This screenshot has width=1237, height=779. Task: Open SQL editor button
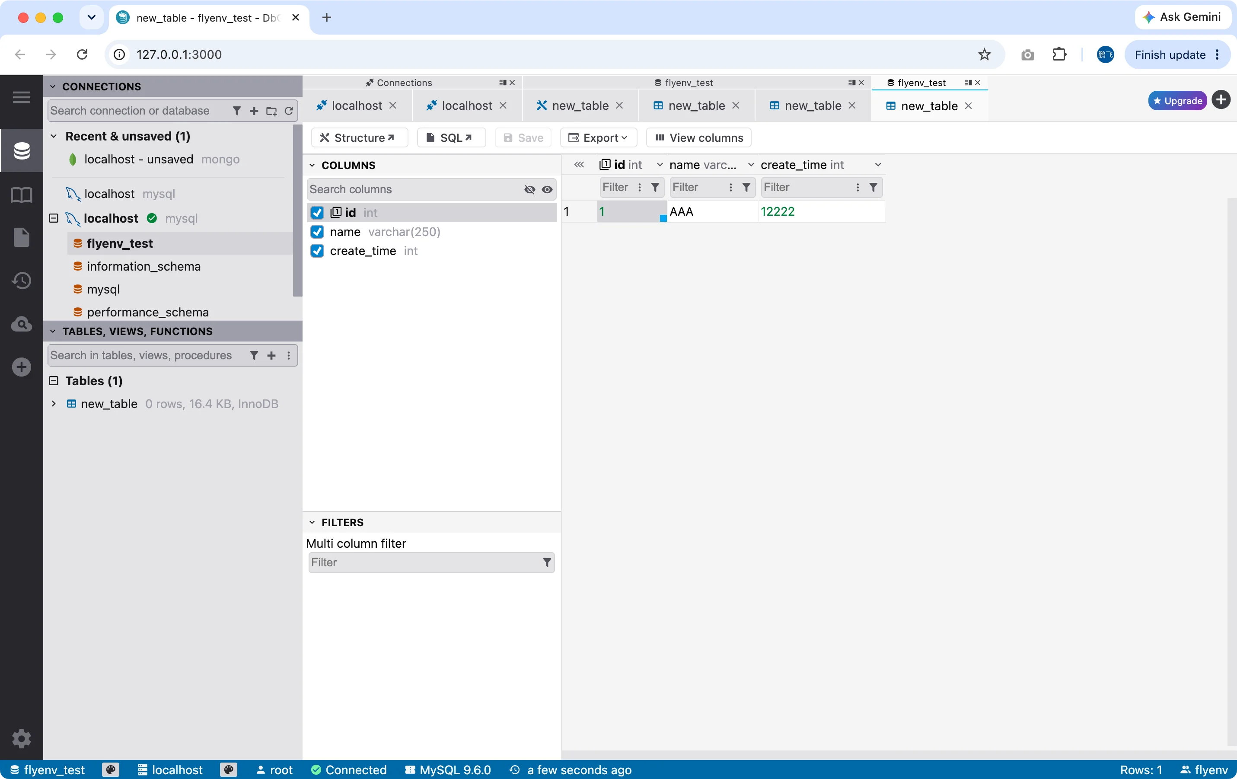pyautogui.click(x=451, y=138)
